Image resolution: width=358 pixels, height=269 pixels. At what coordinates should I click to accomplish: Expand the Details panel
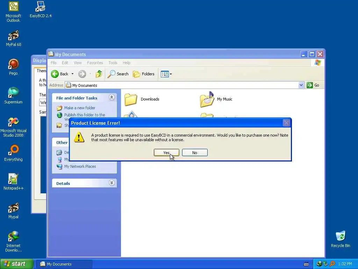coord(112,183)
